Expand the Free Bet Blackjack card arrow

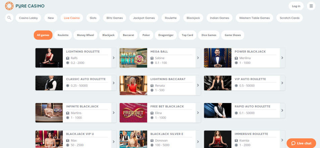pyautogui.click(x=198, y=113)
